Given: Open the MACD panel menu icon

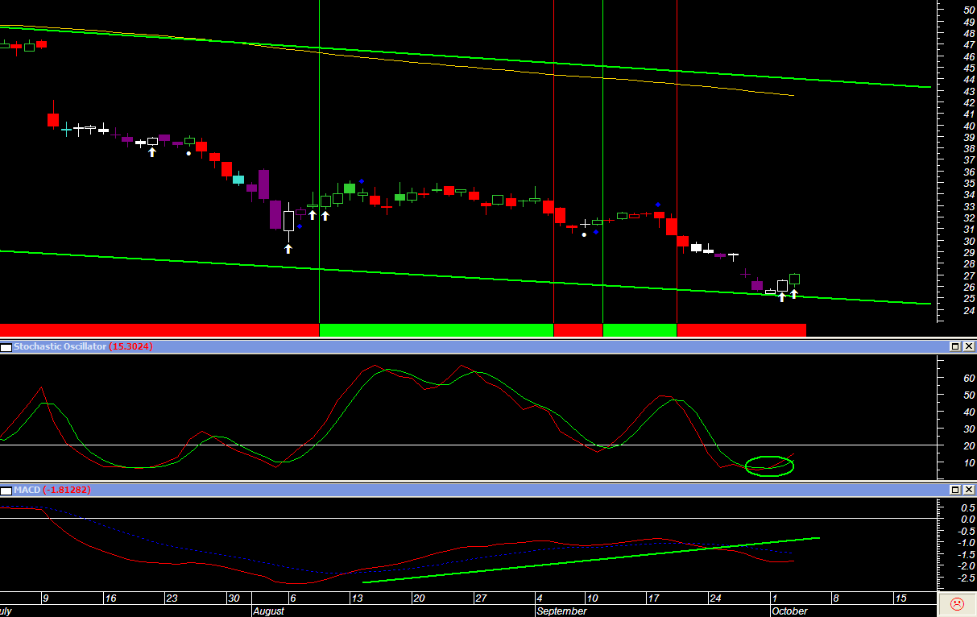Looking at the screenshot, I should 6,490.
